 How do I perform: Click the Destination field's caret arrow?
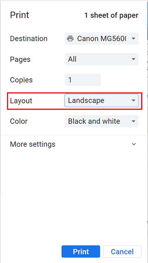[133, 39]
